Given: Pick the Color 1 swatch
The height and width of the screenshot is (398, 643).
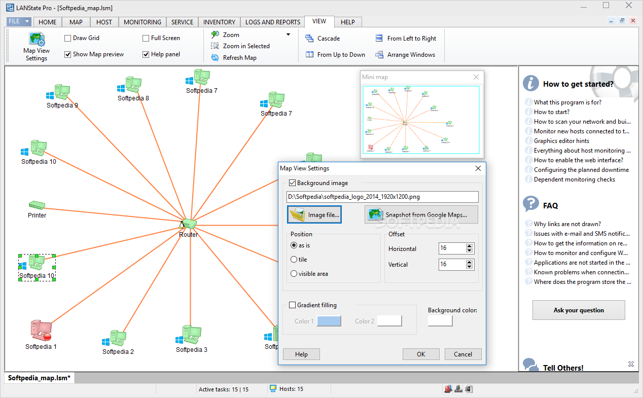Looking at the screenshot, I should click(329, 321).
